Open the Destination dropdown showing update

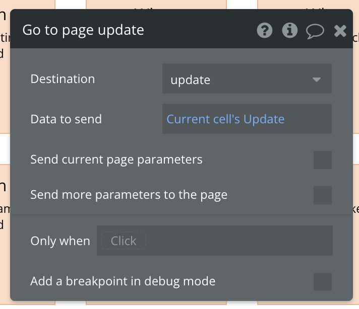[x=237, y=80]
